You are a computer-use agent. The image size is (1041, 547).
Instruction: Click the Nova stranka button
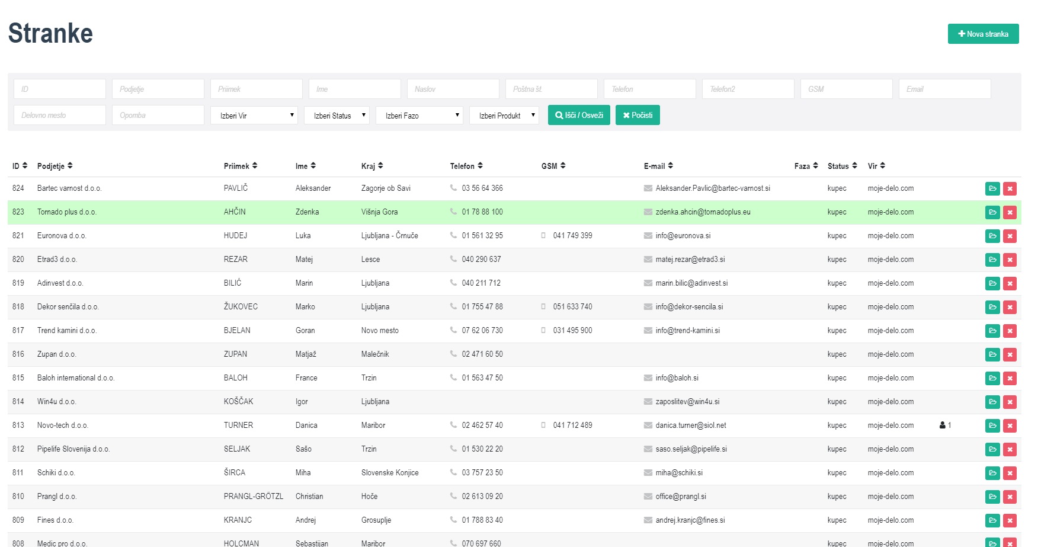(983, 34)
